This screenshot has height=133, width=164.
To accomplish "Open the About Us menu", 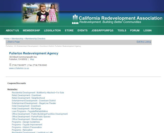I will click(12, 30).
